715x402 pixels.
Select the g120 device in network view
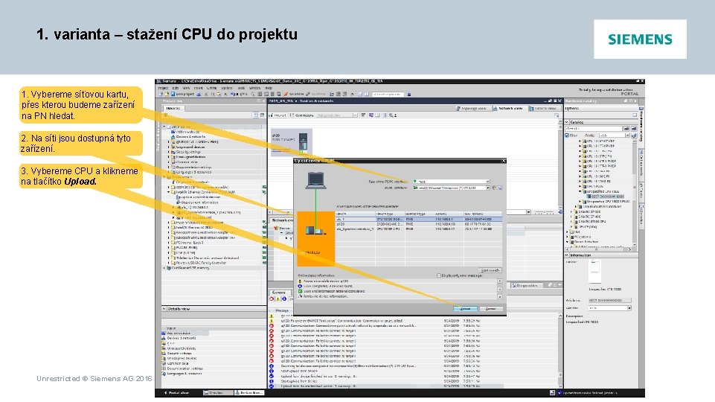292,142
